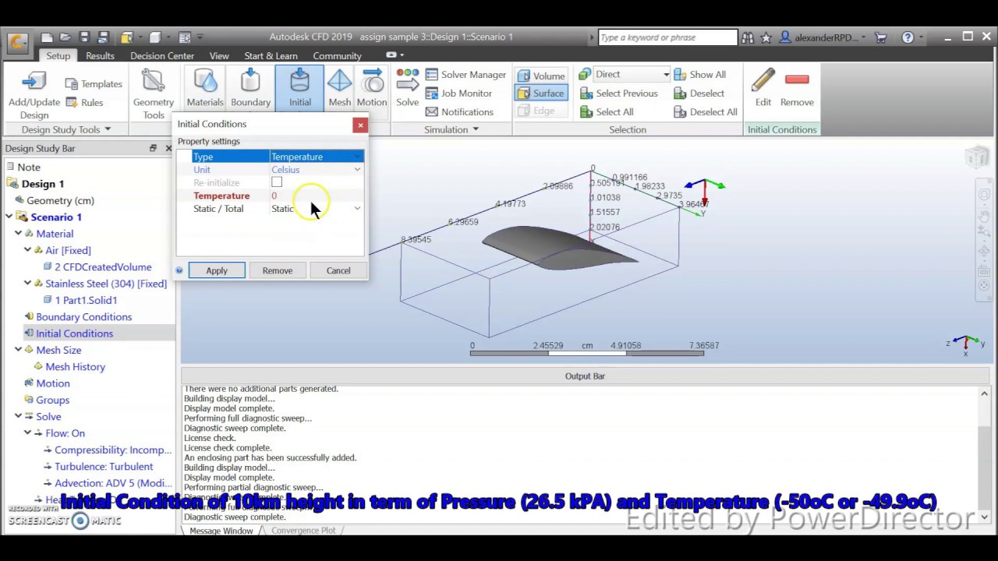Screen dimensions: 998x561
Task: Click Remove in Initial Conditions dialog
Action: [278, 270]
